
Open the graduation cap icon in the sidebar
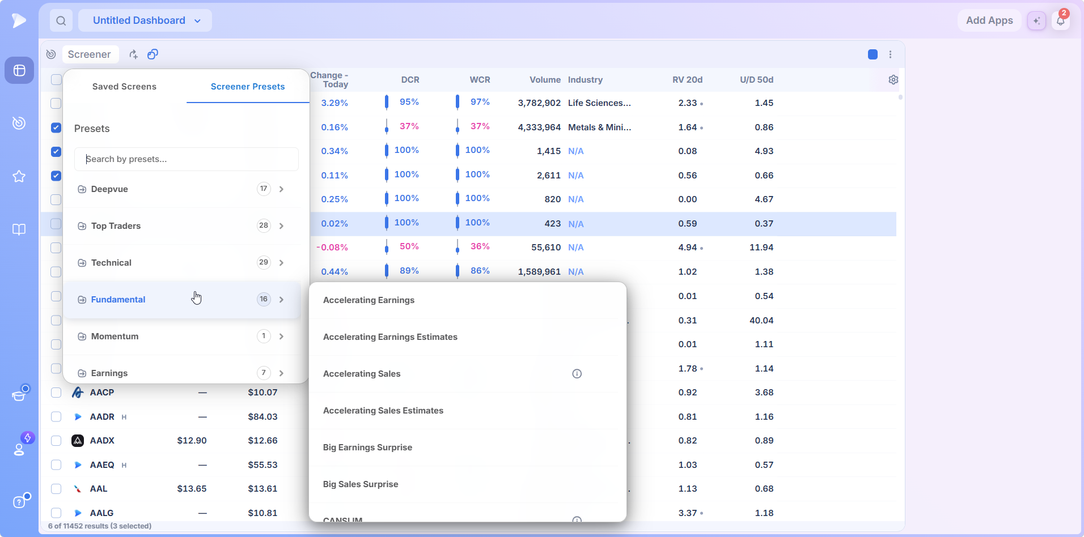[x=19, y=395]
